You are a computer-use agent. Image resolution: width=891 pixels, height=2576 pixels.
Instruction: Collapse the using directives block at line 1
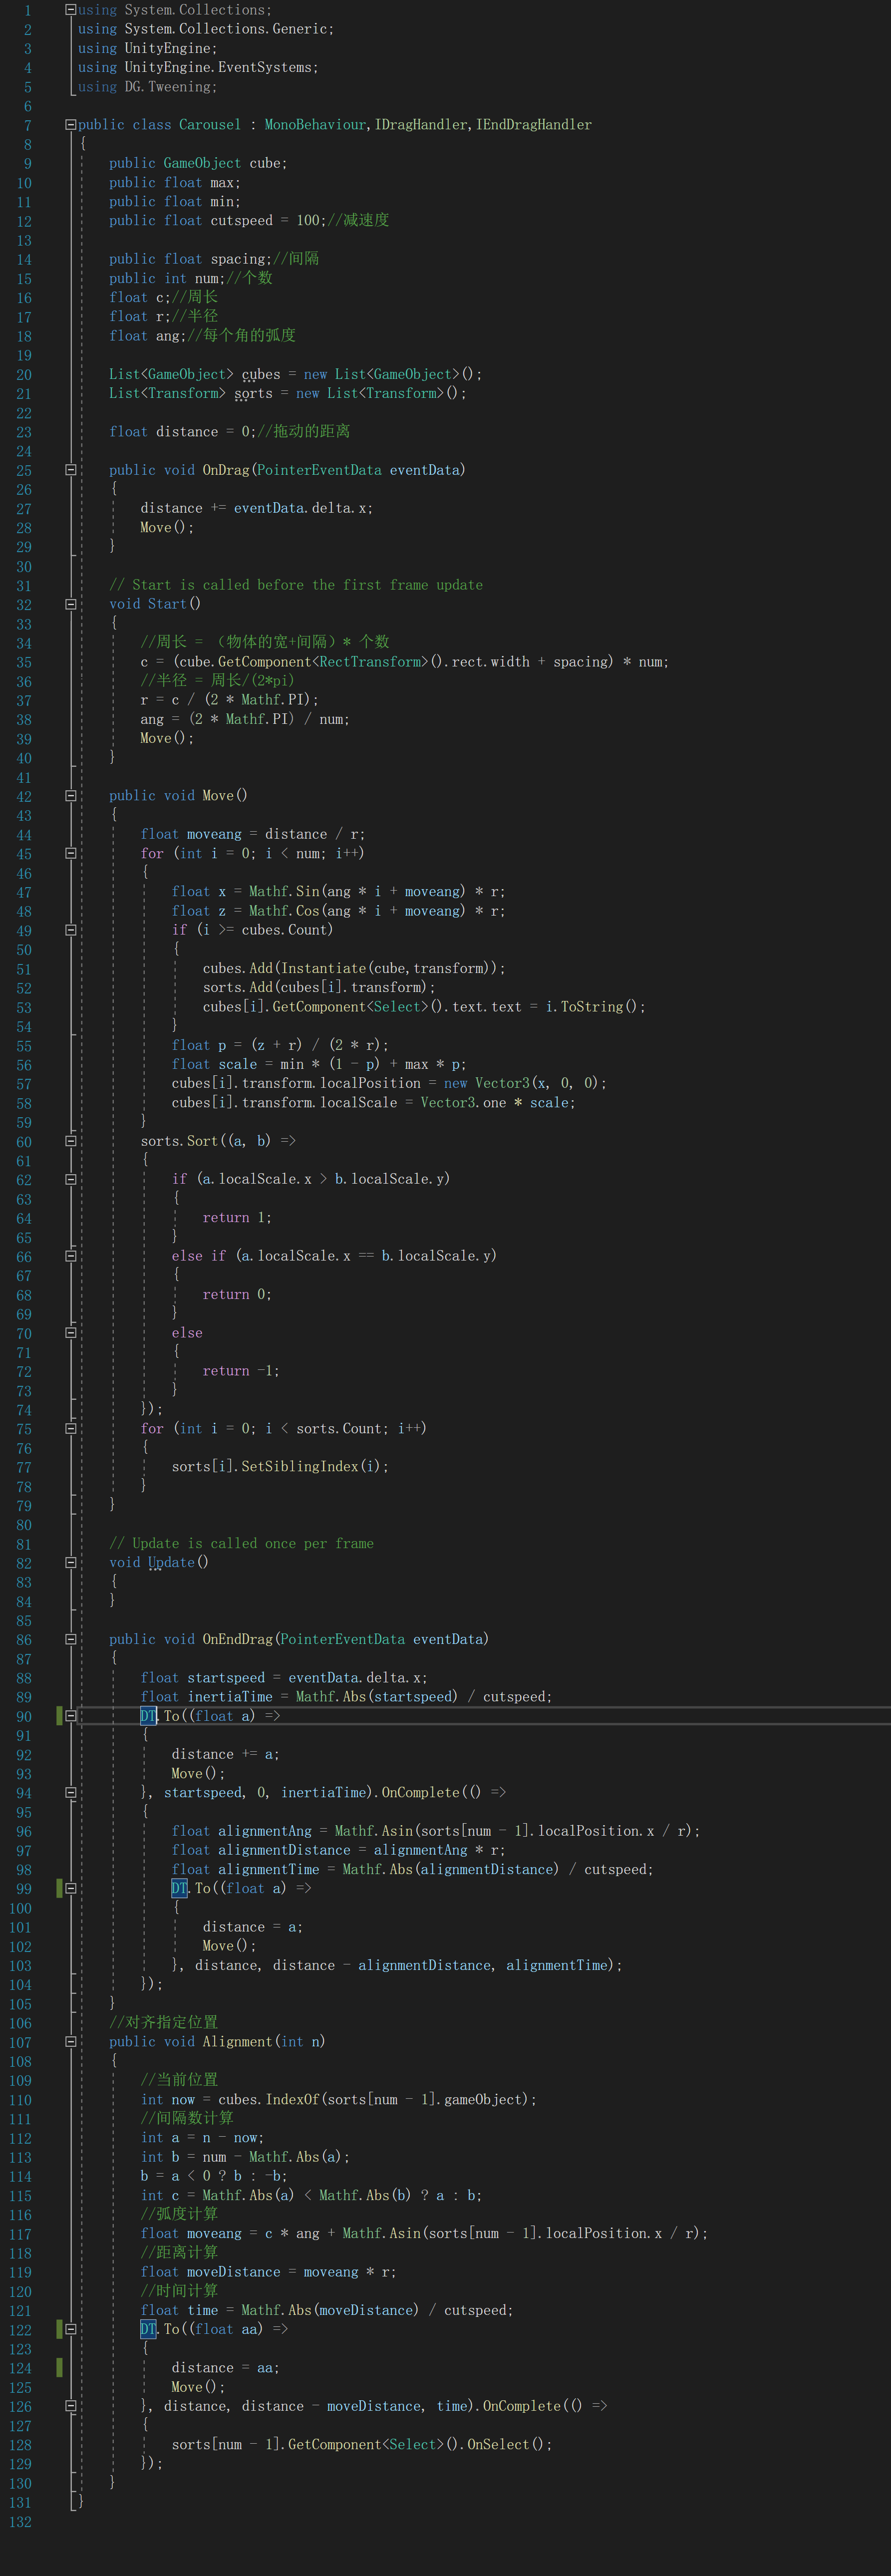[x=71, y=10]
